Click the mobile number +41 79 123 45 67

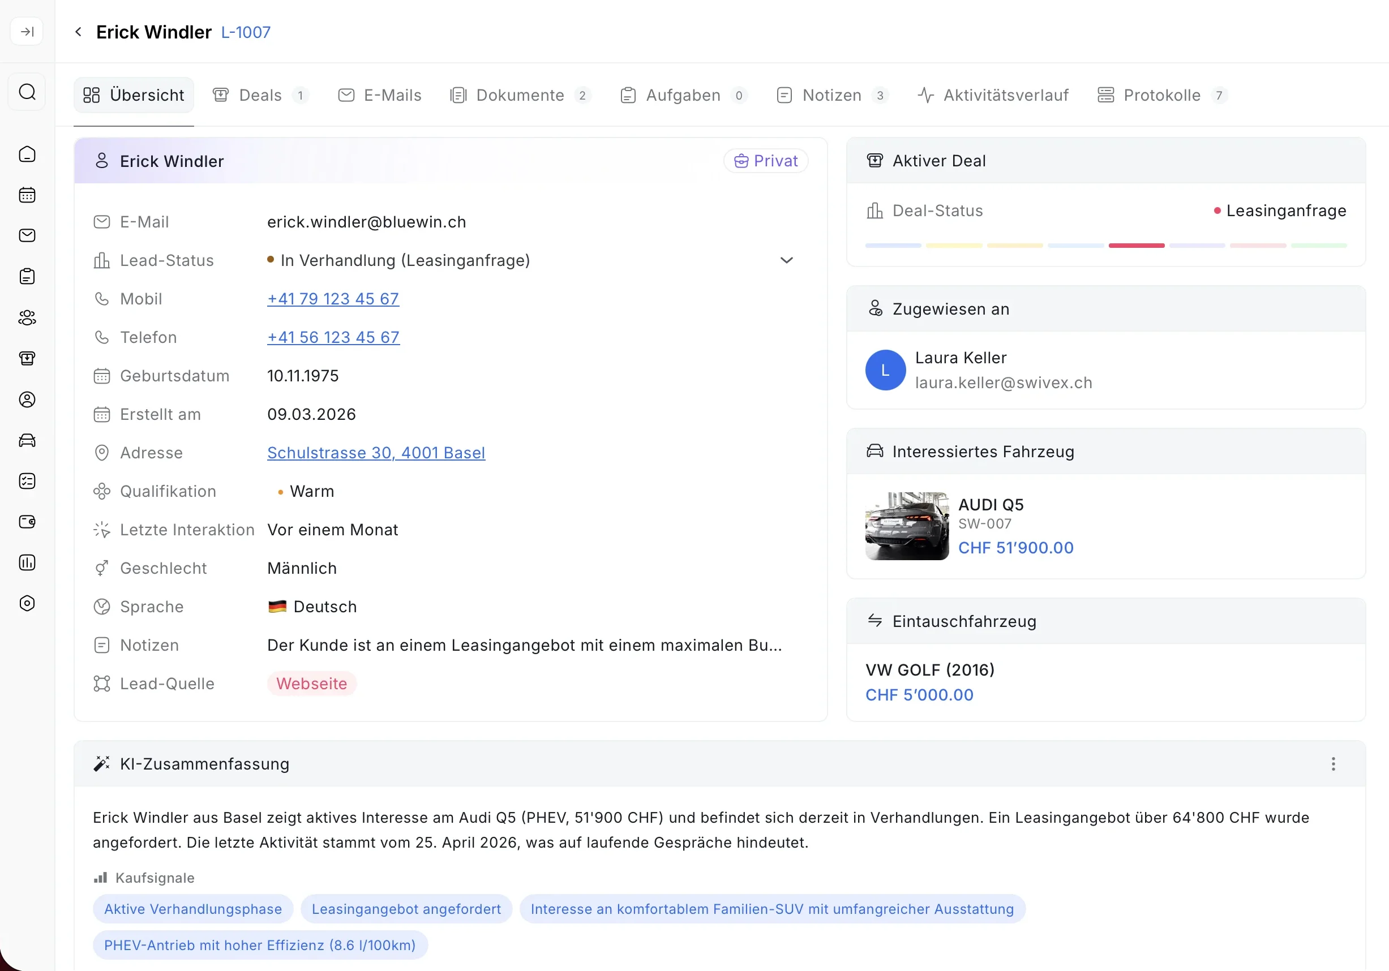tap(333, 299)
